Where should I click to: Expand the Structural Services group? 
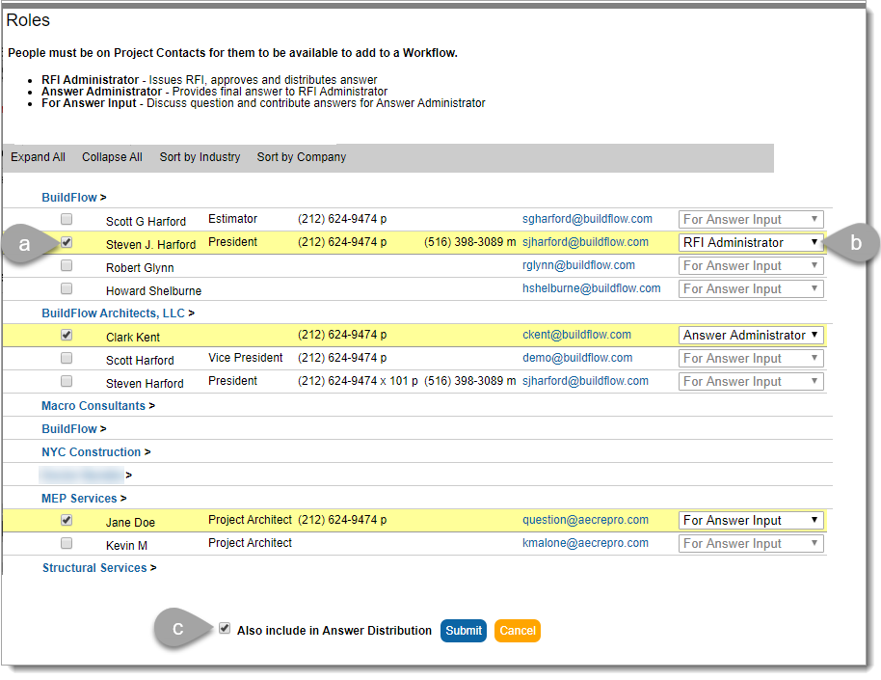[94, 567]
